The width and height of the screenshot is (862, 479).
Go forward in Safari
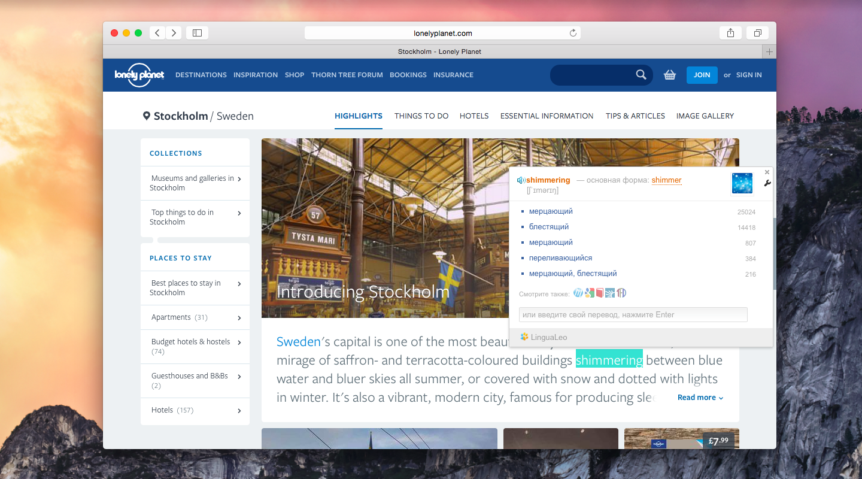point(174,33)
